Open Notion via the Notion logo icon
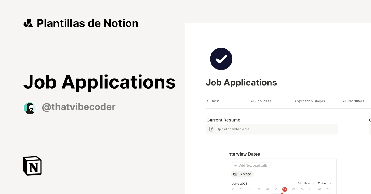Viewport: 371px width, 194px height. tap(32, 166)
